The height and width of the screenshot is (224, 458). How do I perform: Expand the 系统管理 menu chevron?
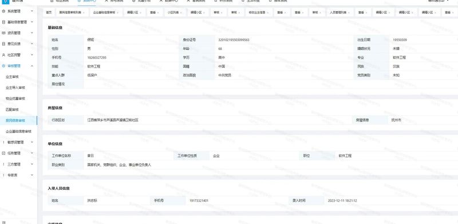[32, 11]
